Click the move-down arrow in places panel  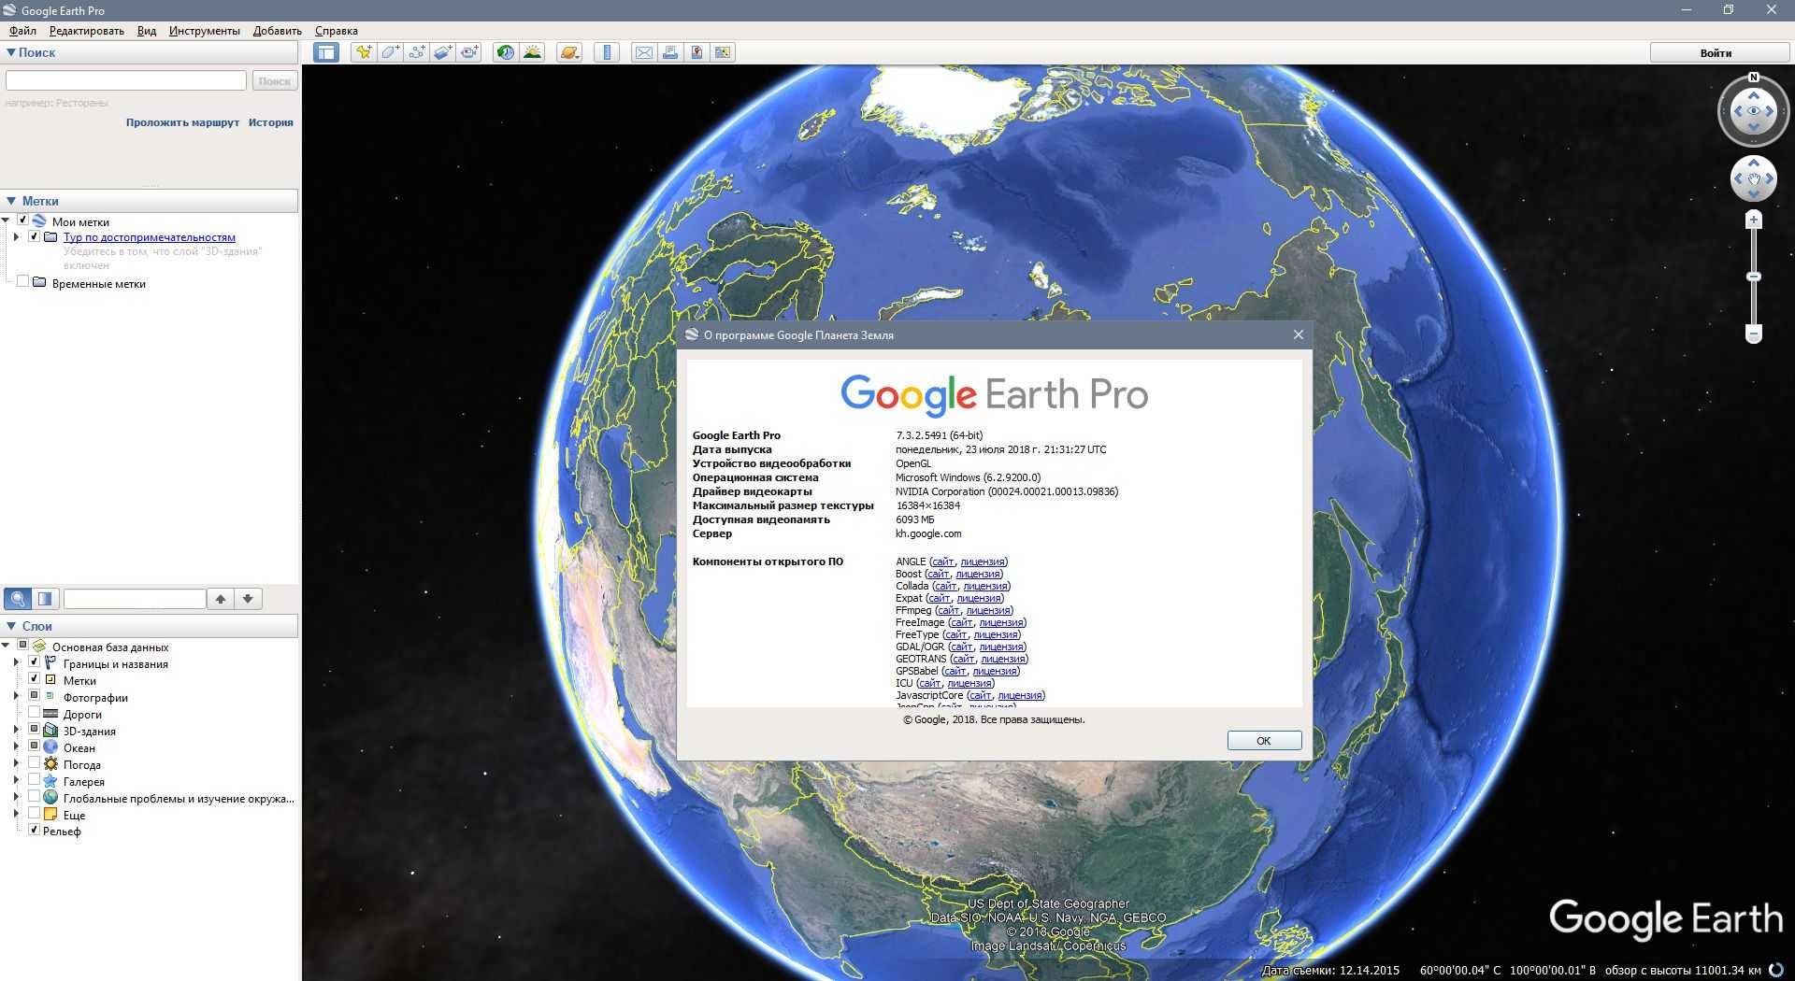248,599
